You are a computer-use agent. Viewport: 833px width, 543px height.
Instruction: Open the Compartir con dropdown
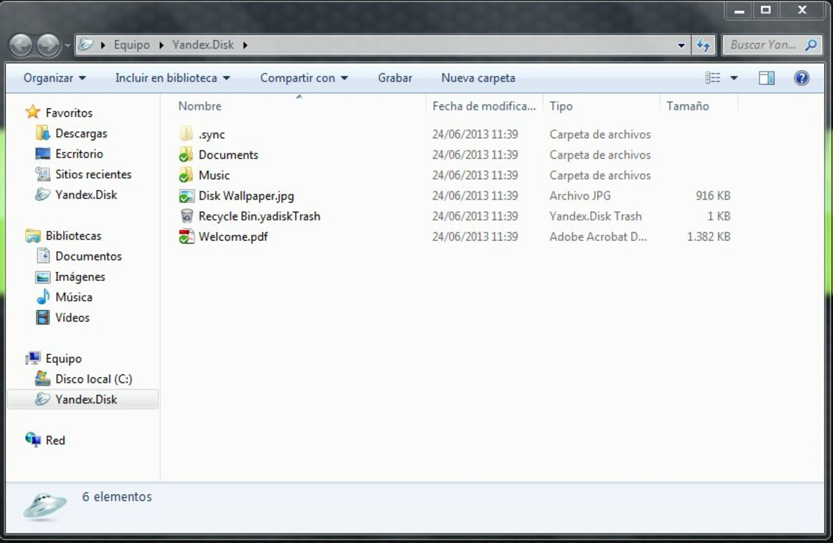[304, 78]
